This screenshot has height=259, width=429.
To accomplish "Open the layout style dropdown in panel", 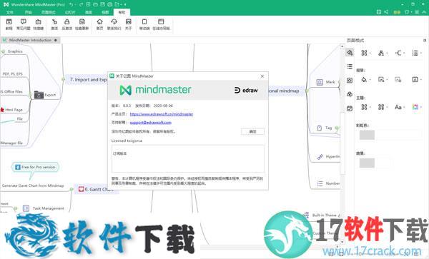I will (365, 53).
